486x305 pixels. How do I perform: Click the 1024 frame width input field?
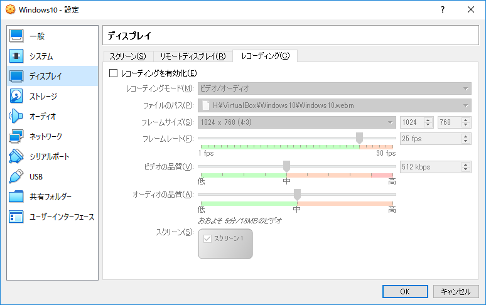412,122
